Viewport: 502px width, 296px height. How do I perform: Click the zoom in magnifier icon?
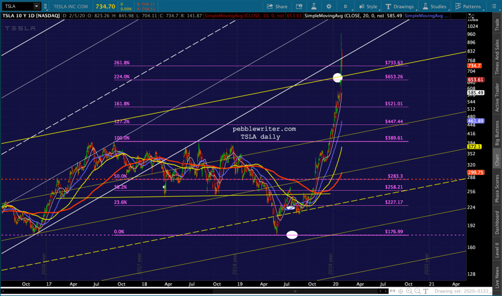pyautogui.click(x=409, y=291)
